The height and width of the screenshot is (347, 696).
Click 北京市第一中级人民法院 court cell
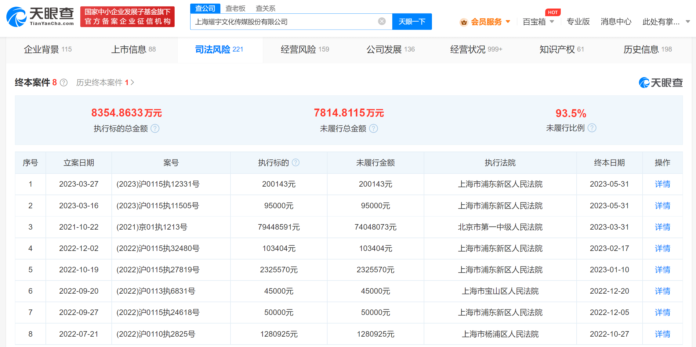[500, 227]
